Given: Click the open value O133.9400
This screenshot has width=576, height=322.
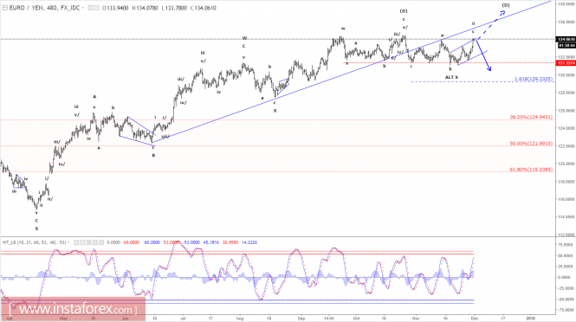Looking at the screenshot, I should [x=115, y=8].
